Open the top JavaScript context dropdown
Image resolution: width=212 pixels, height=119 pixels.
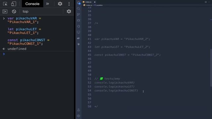pos(26,12)
